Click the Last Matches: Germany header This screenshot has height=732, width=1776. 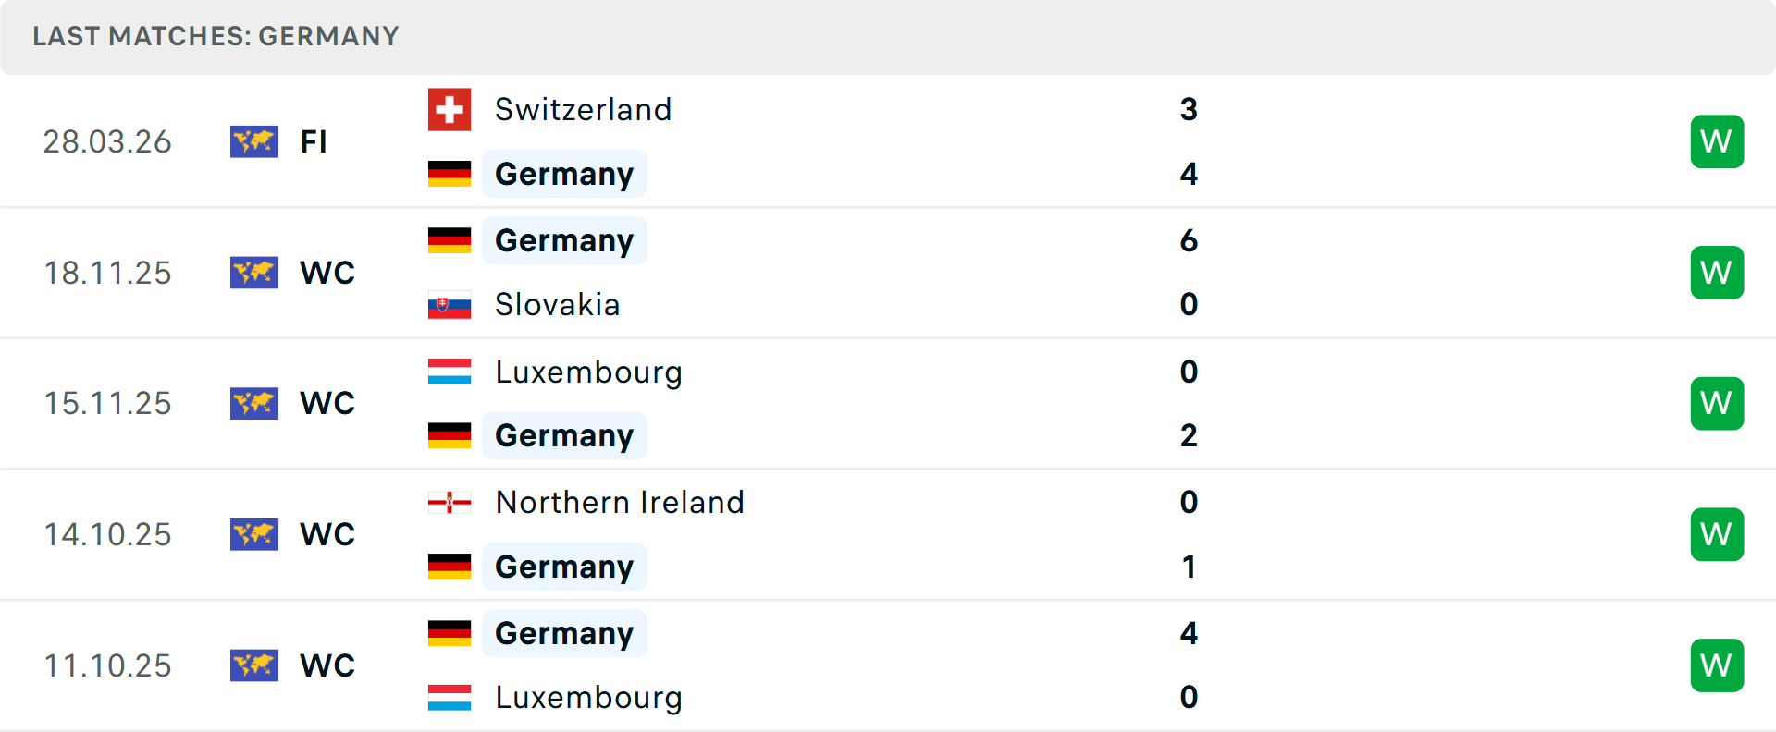click(x=216, y=36)
